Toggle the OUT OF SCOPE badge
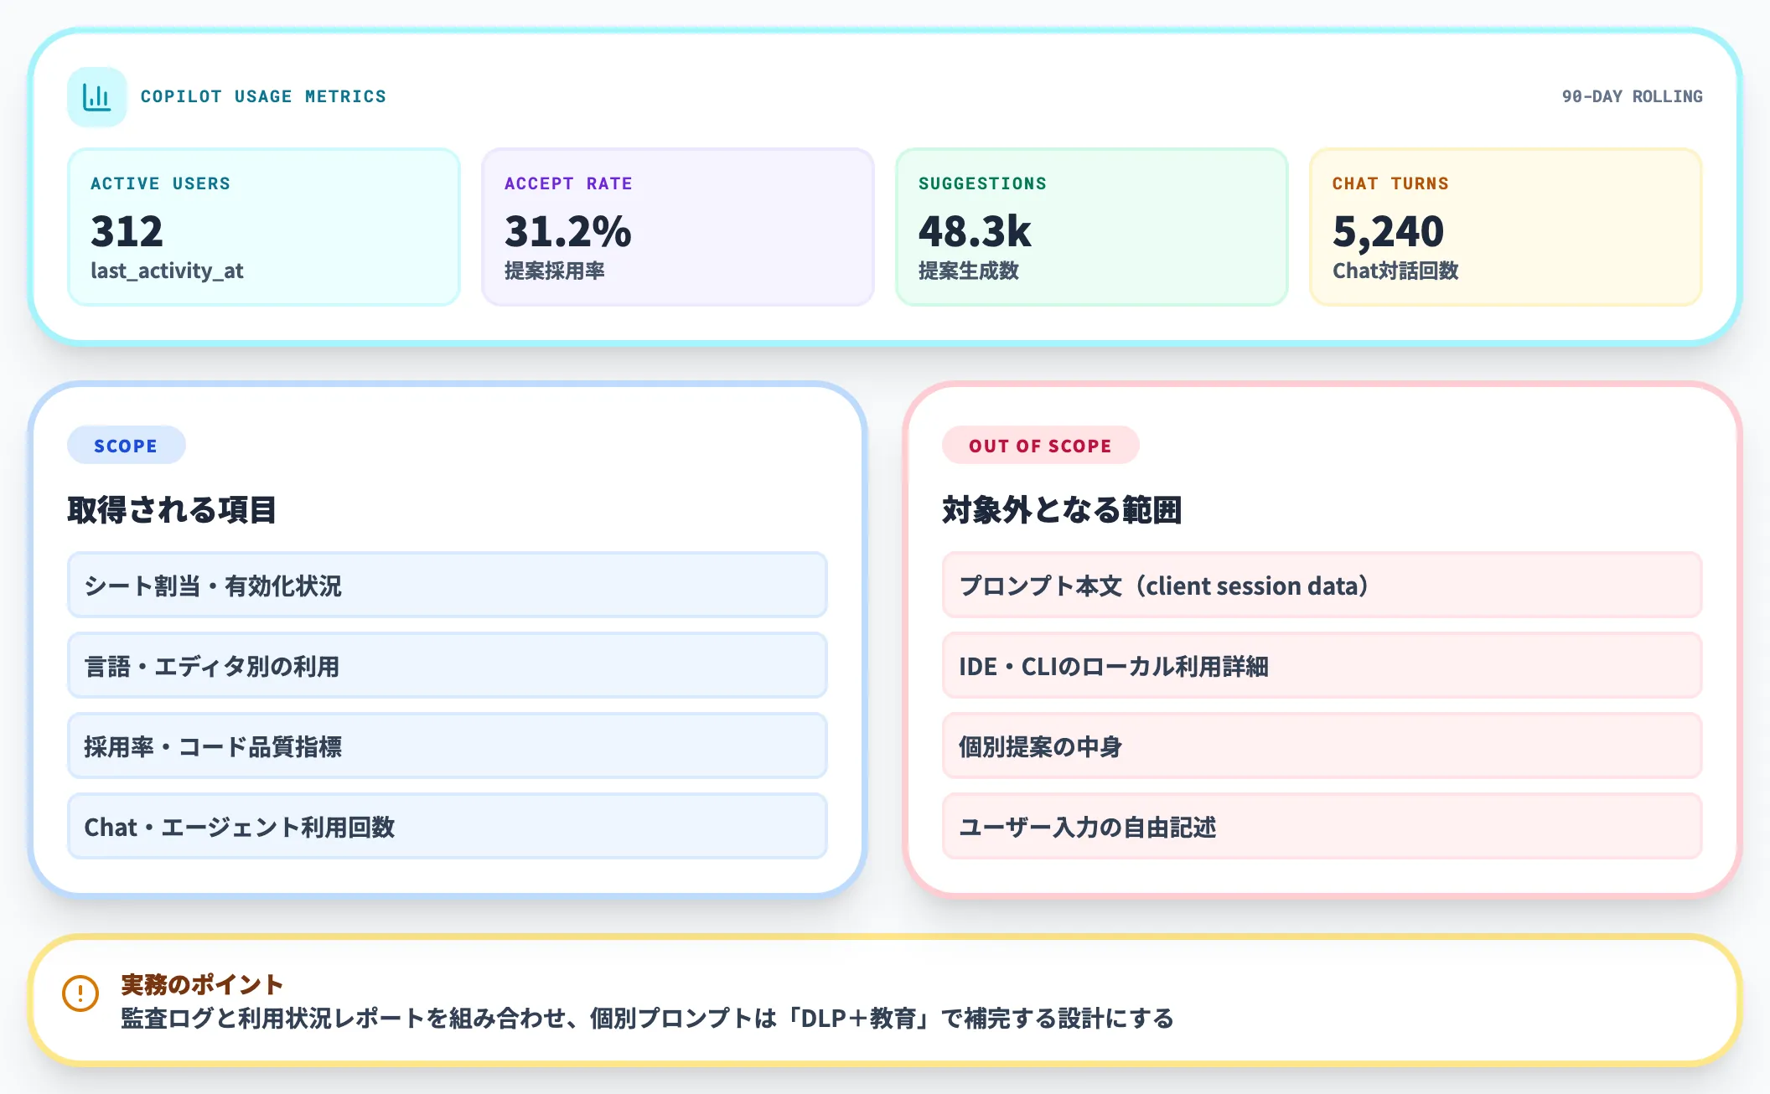Viewport: 1770px width, 1094px height. [x=1039, y=445]
